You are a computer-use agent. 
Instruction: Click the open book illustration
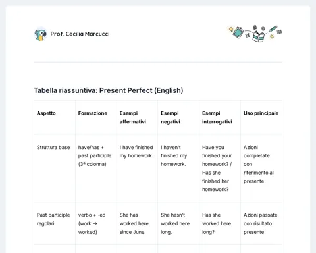point(259,36)
